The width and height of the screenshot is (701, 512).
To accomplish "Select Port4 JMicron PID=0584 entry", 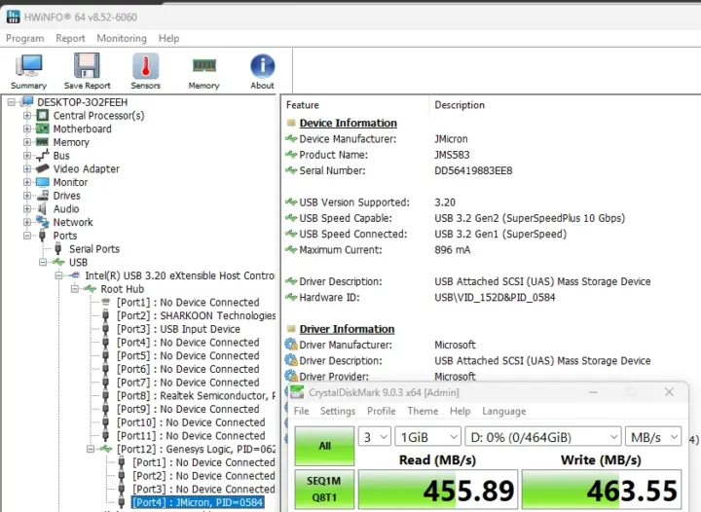I will tap(198, 502).
